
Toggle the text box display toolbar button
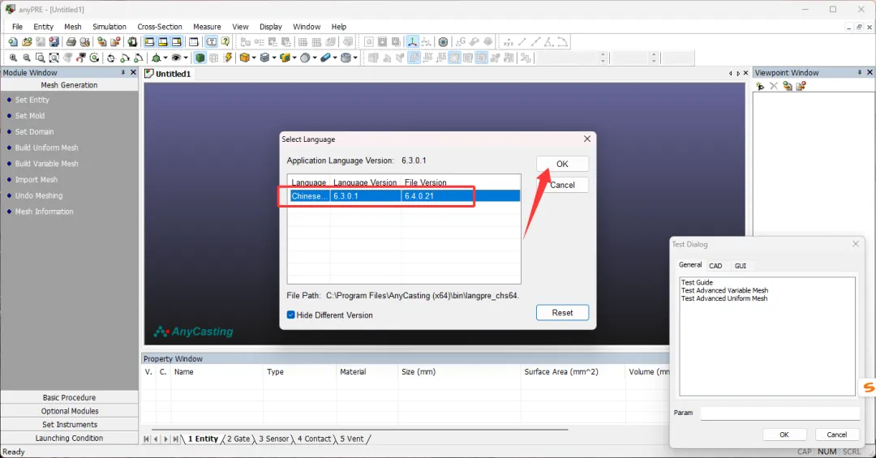click(211, 42)
